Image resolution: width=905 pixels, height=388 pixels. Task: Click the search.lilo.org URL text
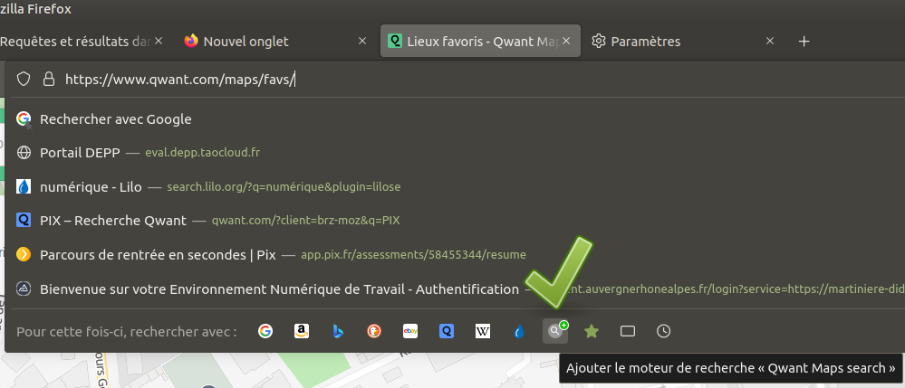(284, 187)
